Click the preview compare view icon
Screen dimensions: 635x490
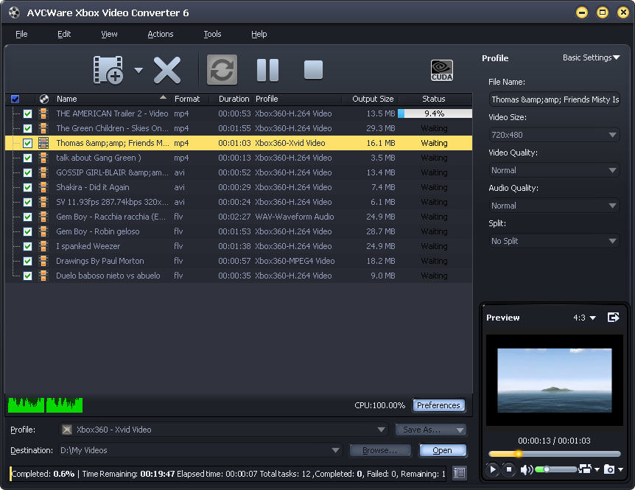click(585, 469)
